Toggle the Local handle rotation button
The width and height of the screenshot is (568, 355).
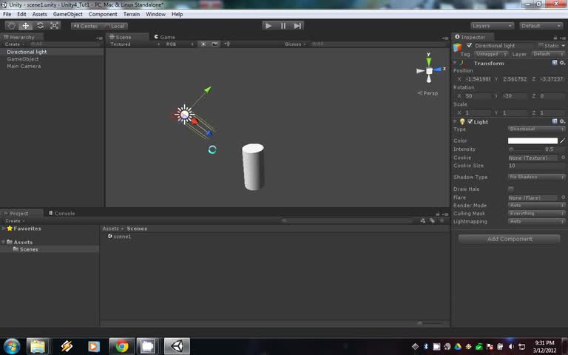pyautogui.click(x=115, y=26)
